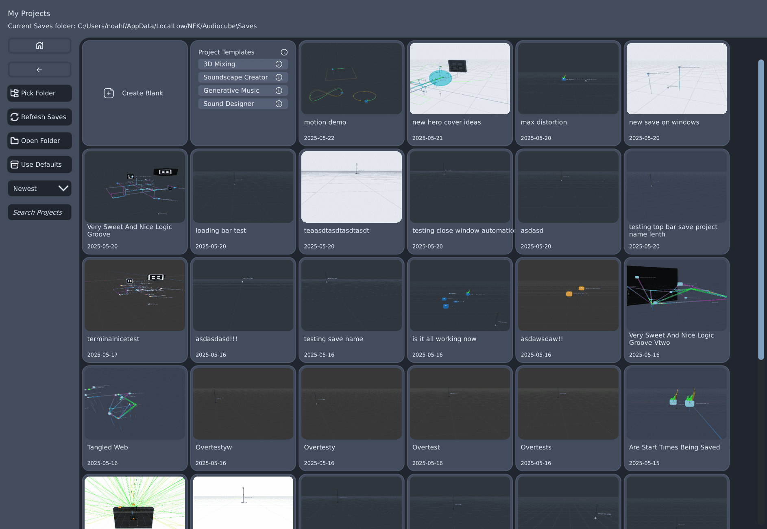
Task: Click the projects list vertical scrollbar
Action: point(761,210)
